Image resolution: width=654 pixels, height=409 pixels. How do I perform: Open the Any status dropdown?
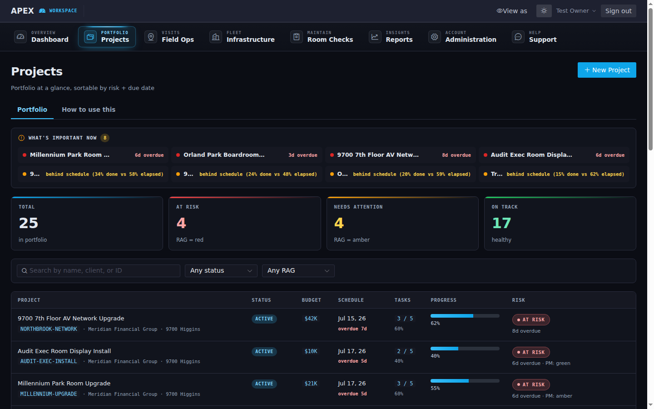pos(221,271)
